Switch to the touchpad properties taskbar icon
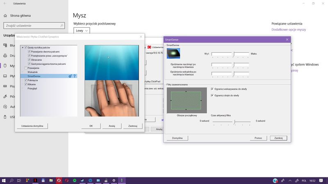 [x=122, y=180]
